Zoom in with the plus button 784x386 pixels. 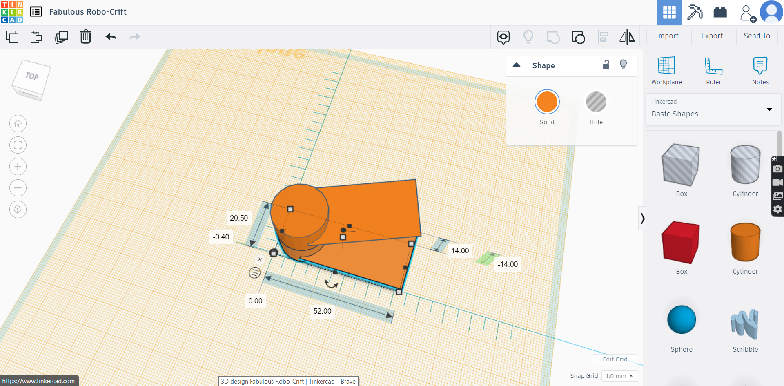coord(18,167)
